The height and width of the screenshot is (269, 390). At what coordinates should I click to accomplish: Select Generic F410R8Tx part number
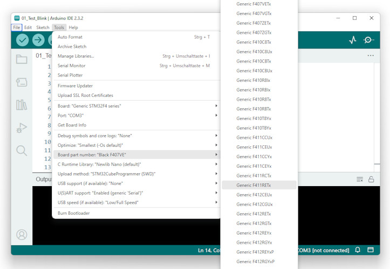click(259, 100)
